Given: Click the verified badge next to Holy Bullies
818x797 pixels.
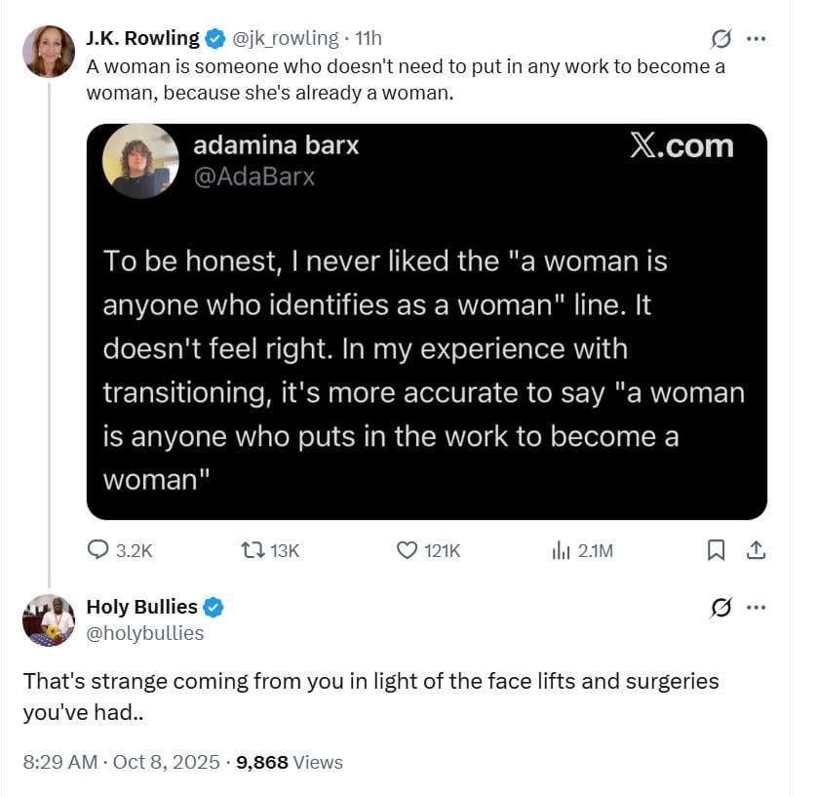Looking at the screenshot, I should [214, 607].
